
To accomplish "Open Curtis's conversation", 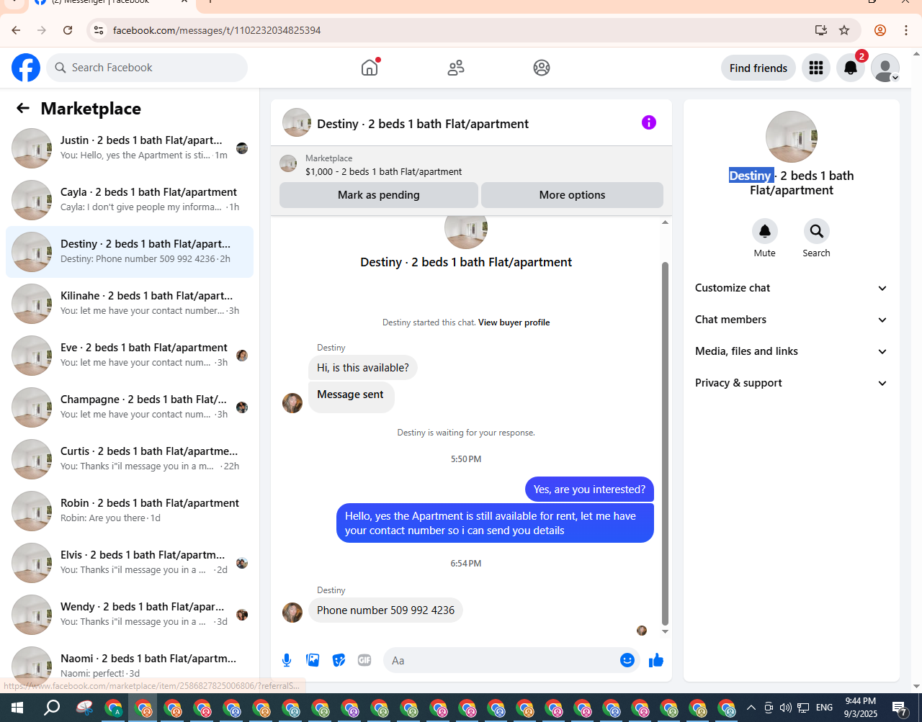I will [130, 459].
